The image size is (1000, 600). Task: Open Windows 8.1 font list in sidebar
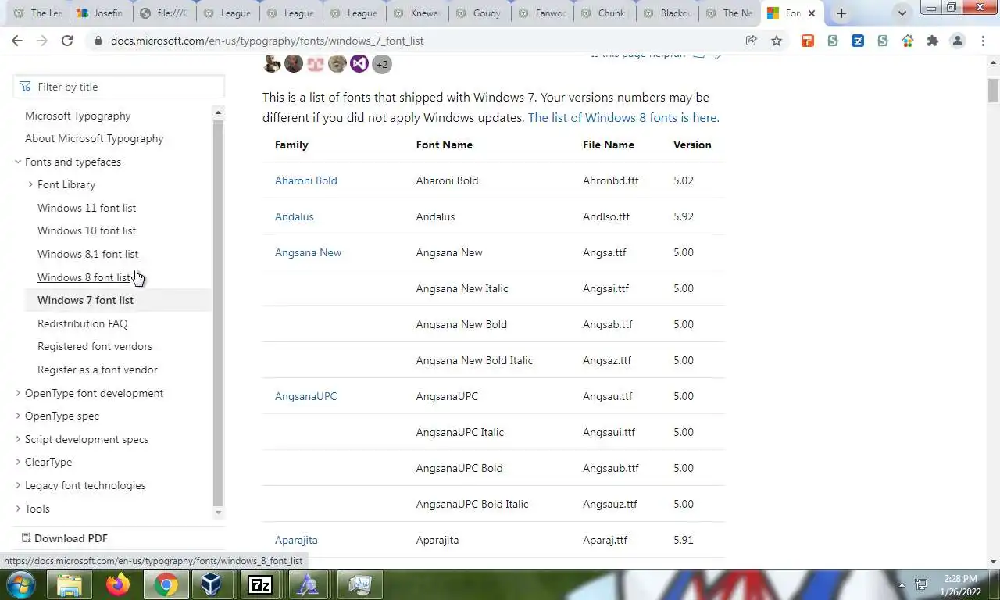tap(87, 254)
